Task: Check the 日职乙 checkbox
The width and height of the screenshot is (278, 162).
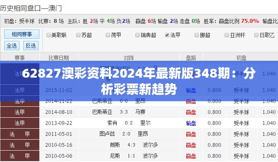Action: [256, 35]
